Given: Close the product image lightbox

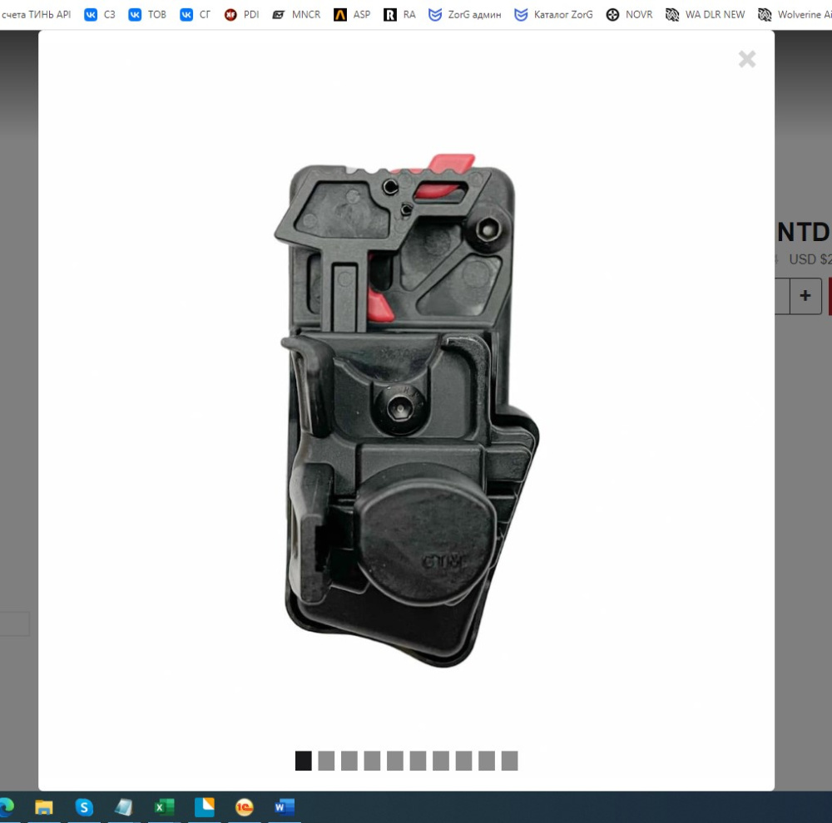Looking at the screenshot, I should (746, 59).
